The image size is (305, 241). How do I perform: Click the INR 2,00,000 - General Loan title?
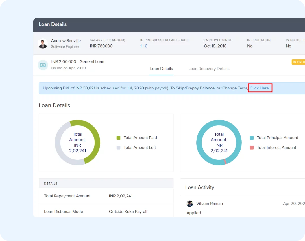tap(78, 62)
